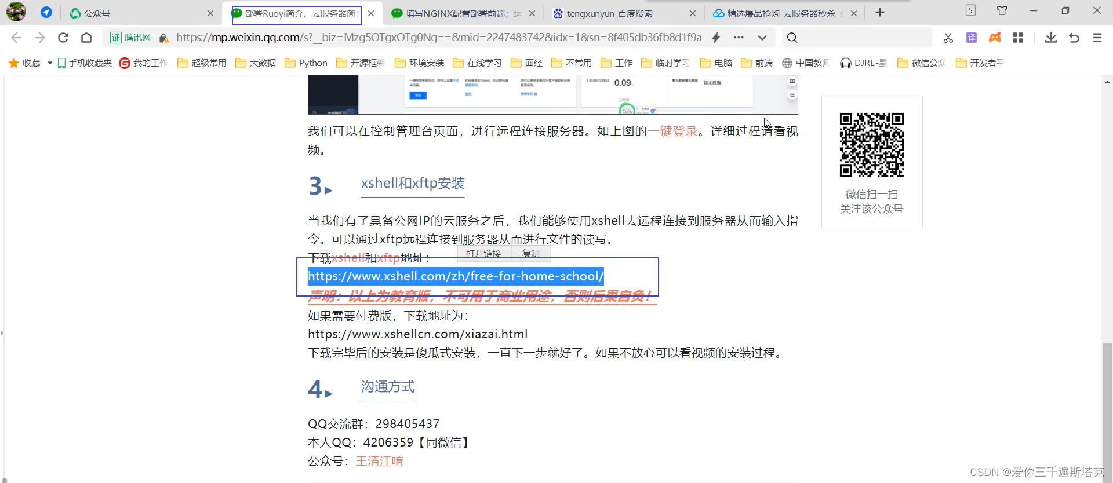This screenshot has height=483, width=1113.
Task: Open the Python bookmark folder
Action: pos(306,63)
